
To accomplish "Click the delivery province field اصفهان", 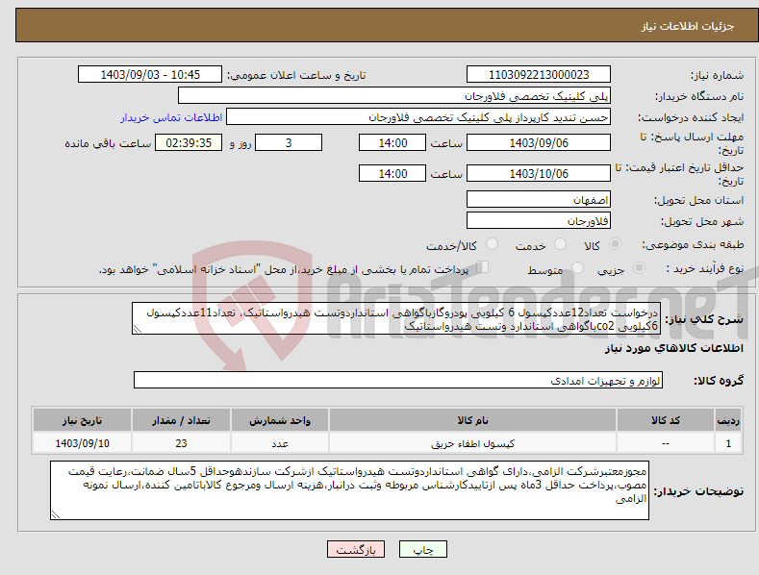I will coord(539,199).
